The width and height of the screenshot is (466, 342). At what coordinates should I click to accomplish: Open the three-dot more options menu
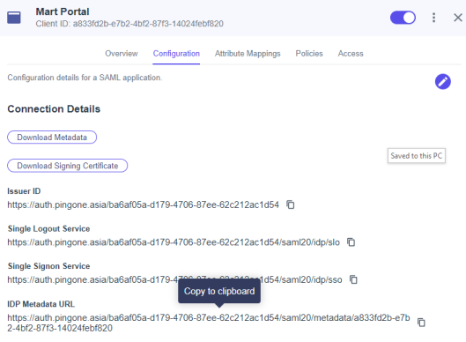[434, 18]
